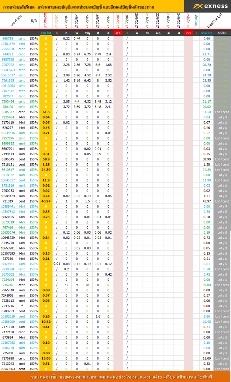The image size is (231, 382).
Task: Select account number 7176988
Action: pyautogui.click(x=8, y=358)
